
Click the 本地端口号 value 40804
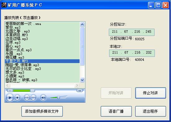(140, 60)
